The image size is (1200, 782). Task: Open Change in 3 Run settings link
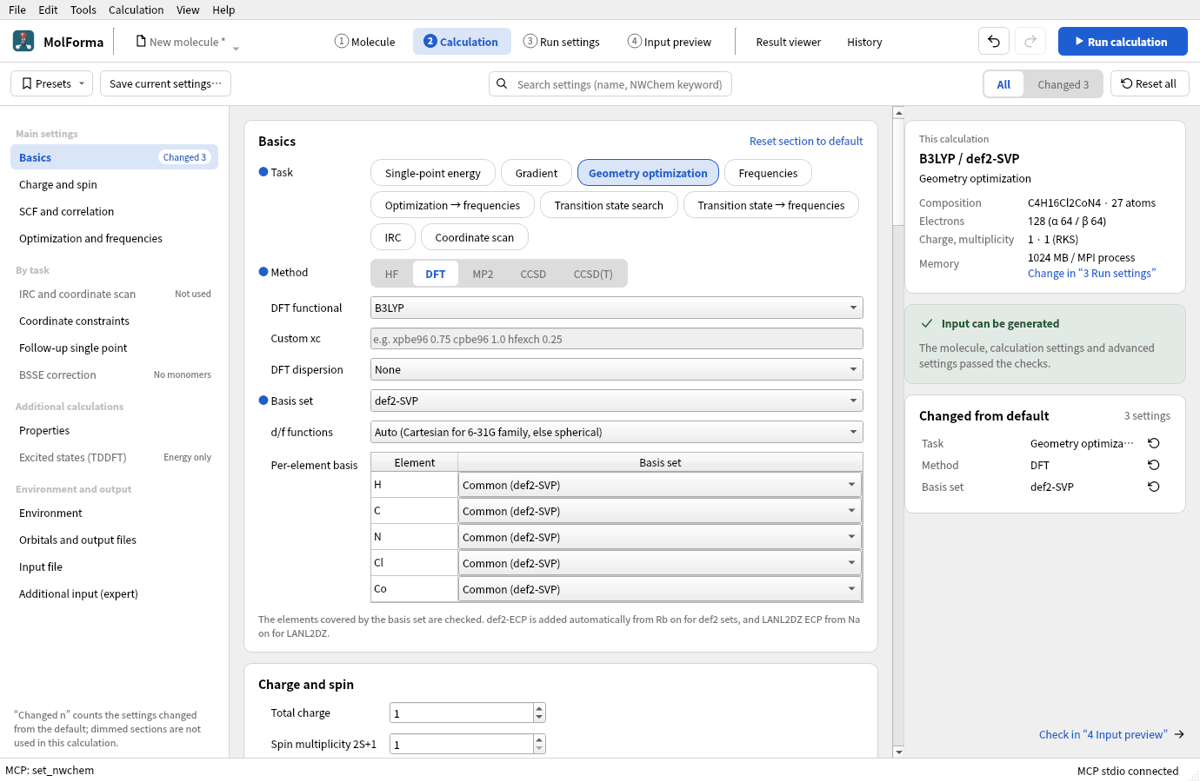click(x=1091, y=273)
